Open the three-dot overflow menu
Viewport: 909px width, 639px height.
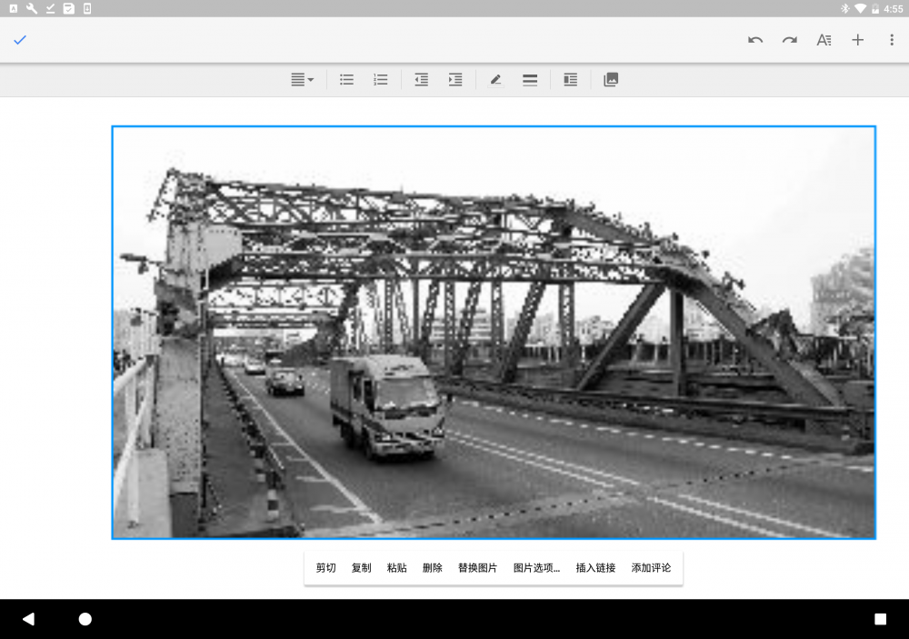(x=892, y=40)
